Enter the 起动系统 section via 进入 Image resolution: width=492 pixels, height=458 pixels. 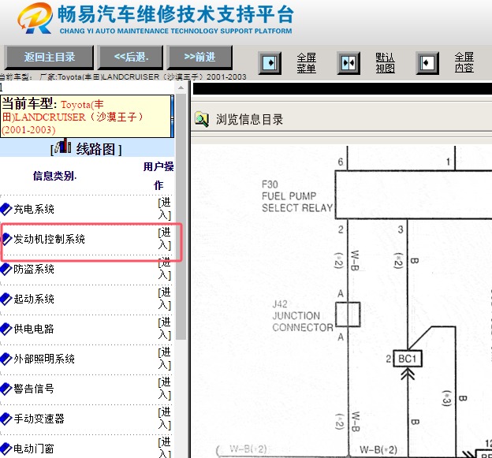click(x=165, y=299)
